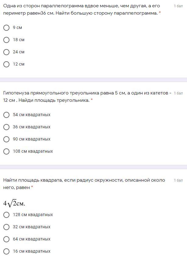Click "1 бал" label of square question

(x=178, y=180)
